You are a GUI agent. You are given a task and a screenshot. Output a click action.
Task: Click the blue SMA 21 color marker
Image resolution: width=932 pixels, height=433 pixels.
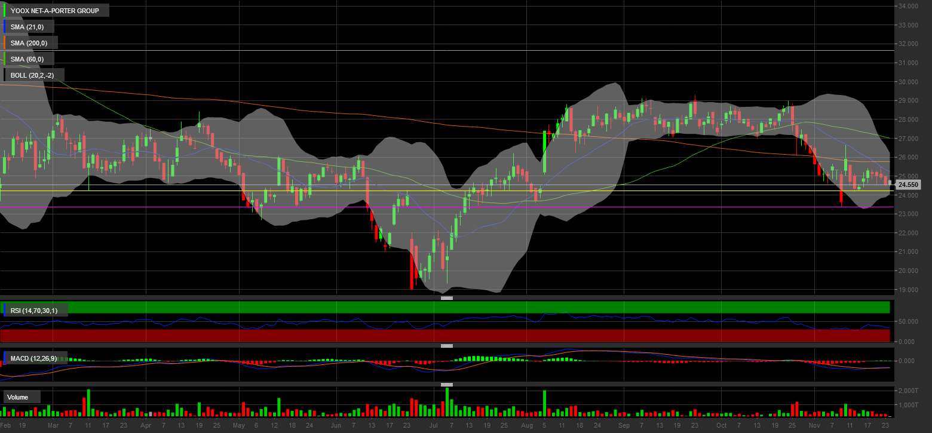[5, 27]
